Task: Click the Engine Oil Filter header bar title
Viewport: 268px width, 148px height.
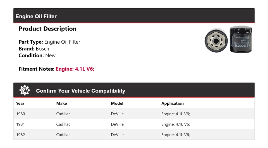Action: point(36,16)
